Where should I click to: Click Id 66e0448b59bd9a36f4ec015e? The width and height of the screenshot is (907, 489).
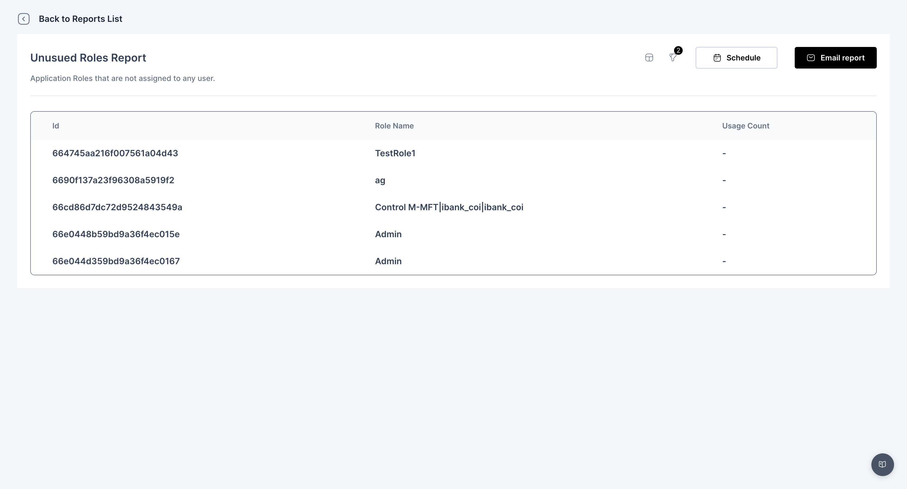[x=116, y=235]
